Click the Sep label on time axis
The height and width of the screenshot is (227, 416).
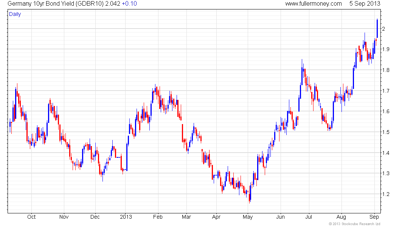[374, 217]
